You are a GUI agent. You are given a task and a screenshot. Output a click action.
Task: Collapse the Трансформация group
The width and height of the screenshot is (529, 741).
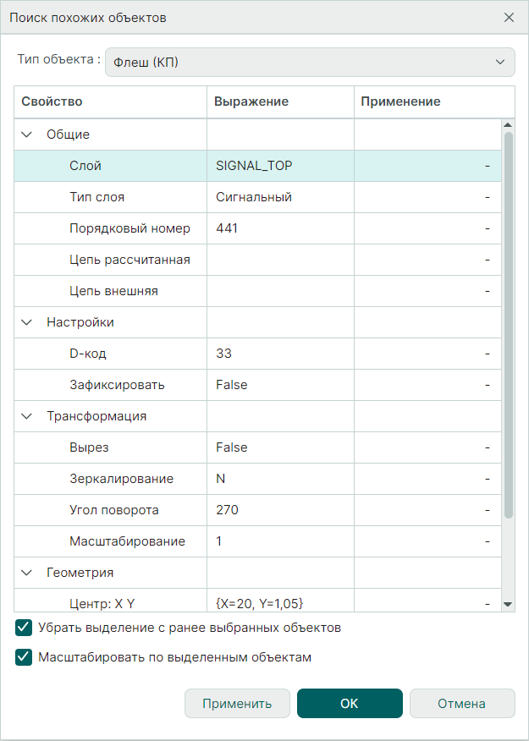[x=27, y=416]
